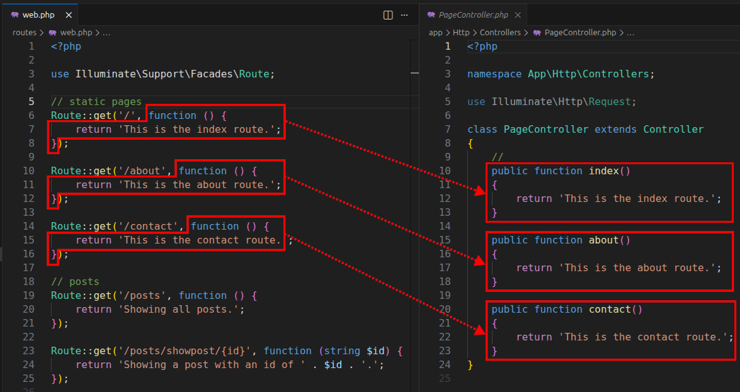Click return 'This is the index route.' in PageController
The image size is (740, 392).
[618, 199]
